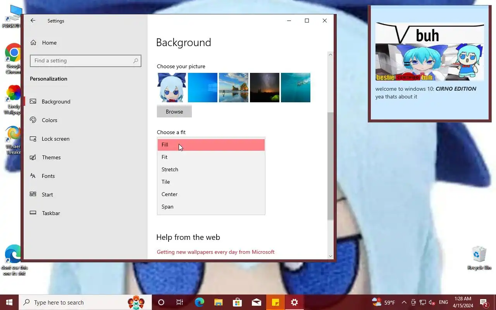Viewport: 496px width, 310px height.
Task: Click the Browse button
Action: pos(174,112)
